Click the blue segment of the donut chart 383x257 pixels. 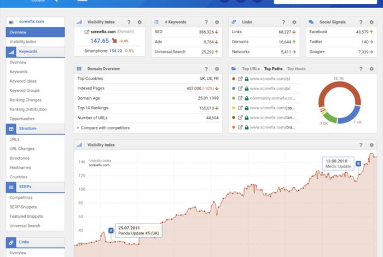click(351, 117)
